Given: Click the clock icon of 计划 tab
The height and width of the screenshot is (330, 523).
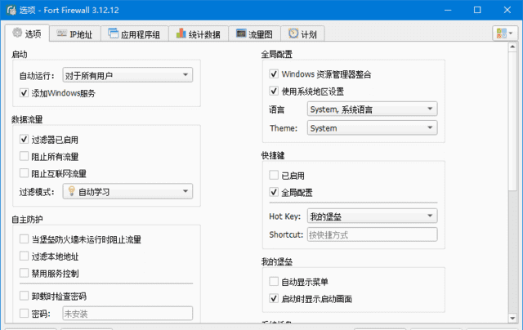Looking at the screenshot, I should [293, 33].
